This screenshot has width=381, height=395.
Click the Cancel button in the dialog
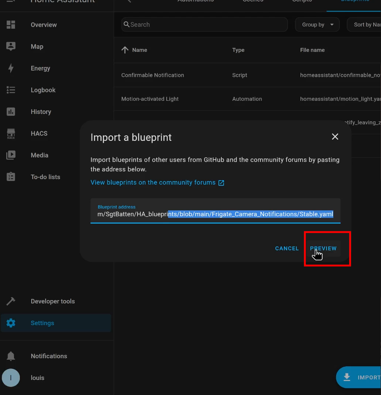pyautogui.click(x=287, y=248)
